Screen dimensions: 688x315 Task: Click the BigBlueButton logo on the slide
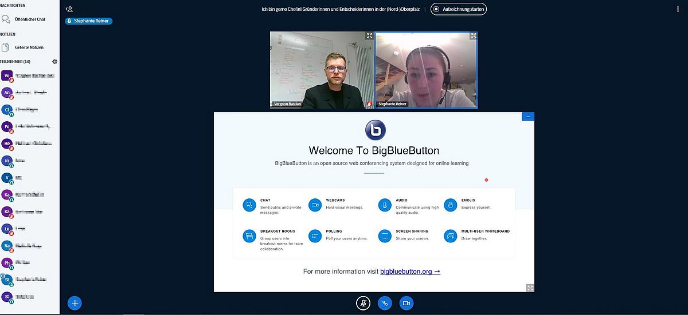pyautogui.click(x=376, y=130)
